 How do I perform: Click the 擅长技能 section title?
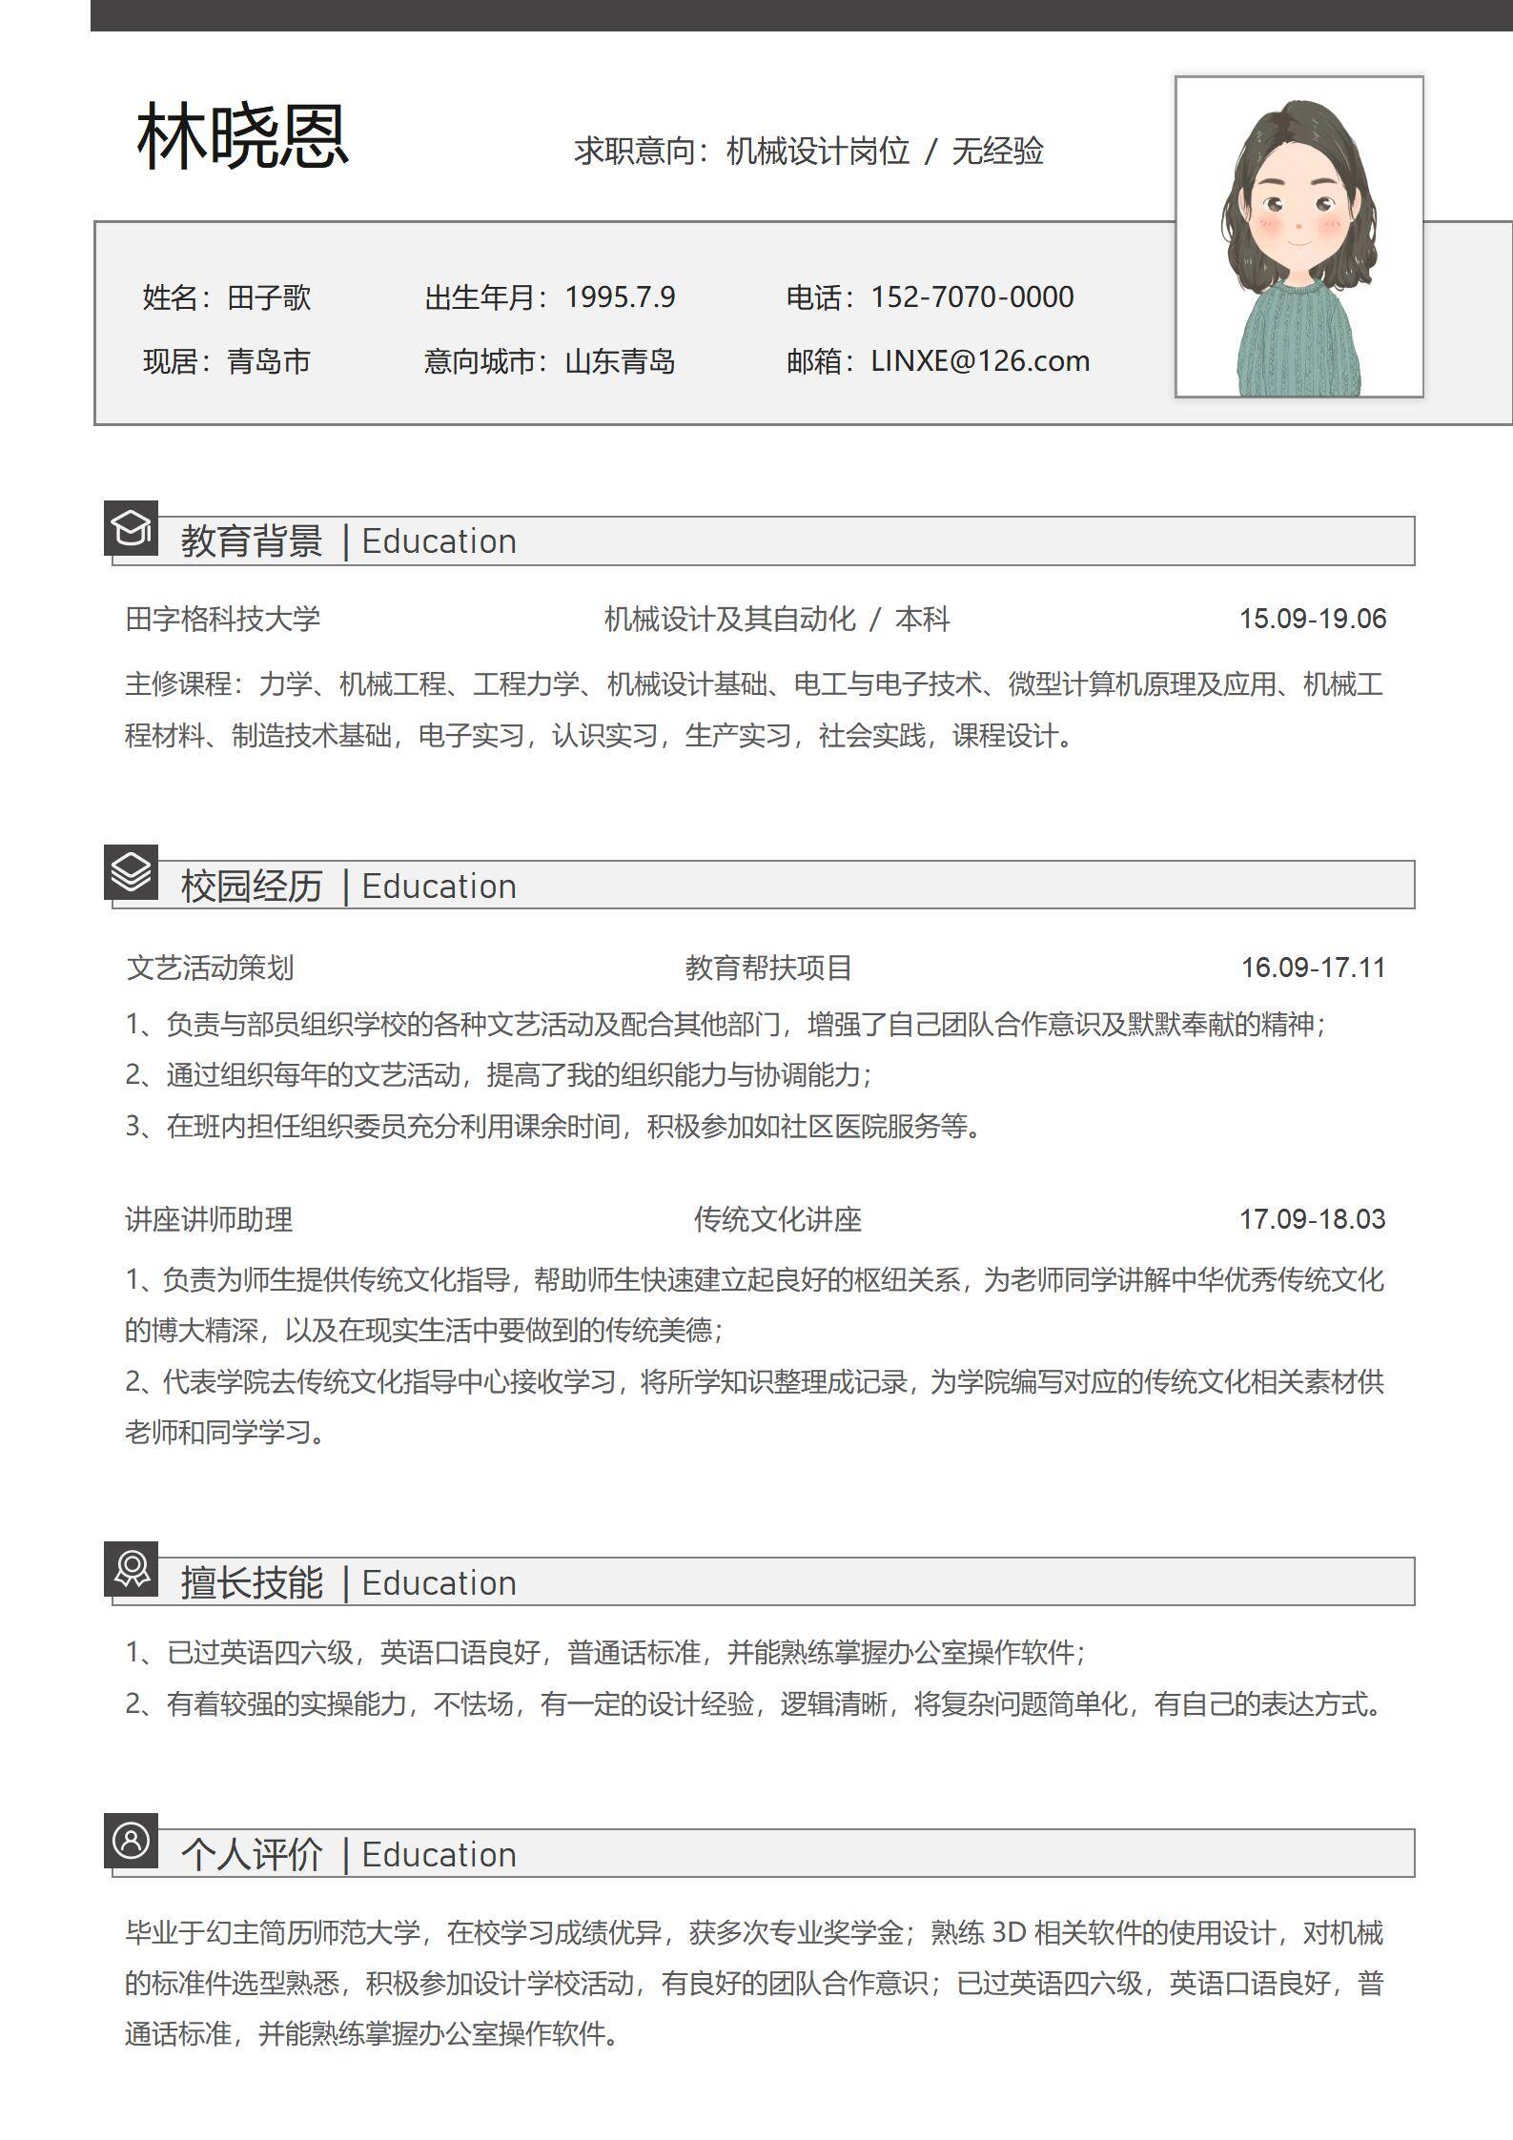[252, 1583]
